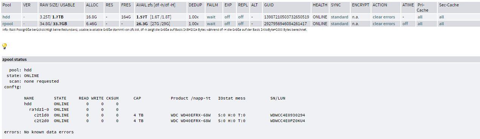Click the 'Sec-Cache' column header
Viewport: 480px width, 139px height.
pos(449,5)
